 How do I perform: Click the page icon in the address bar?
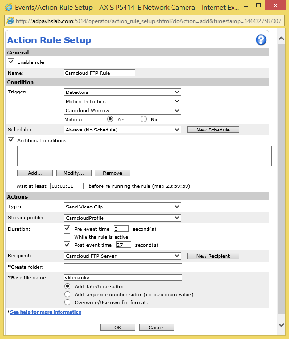[10, 21]
